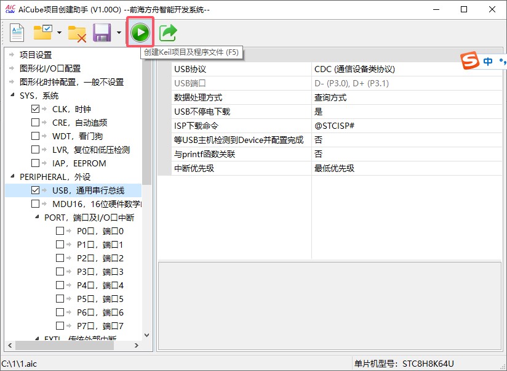This screenshot has width=507, height=371.
Task: Select 项目设置 tree item
Action: coord(36,55)
